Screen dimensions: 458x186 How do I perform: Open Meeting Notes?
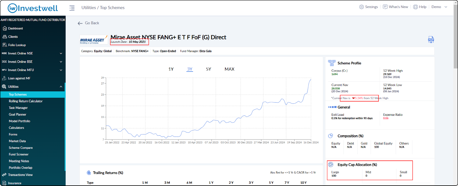19,161
